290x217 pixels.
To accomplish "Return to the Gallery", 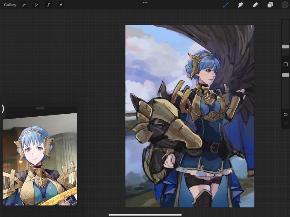I will [x=10, y=5].
